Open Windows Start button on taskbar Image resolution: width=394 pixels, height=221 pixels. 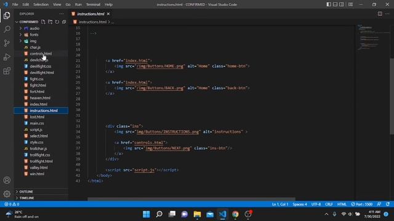click(147, 214)
